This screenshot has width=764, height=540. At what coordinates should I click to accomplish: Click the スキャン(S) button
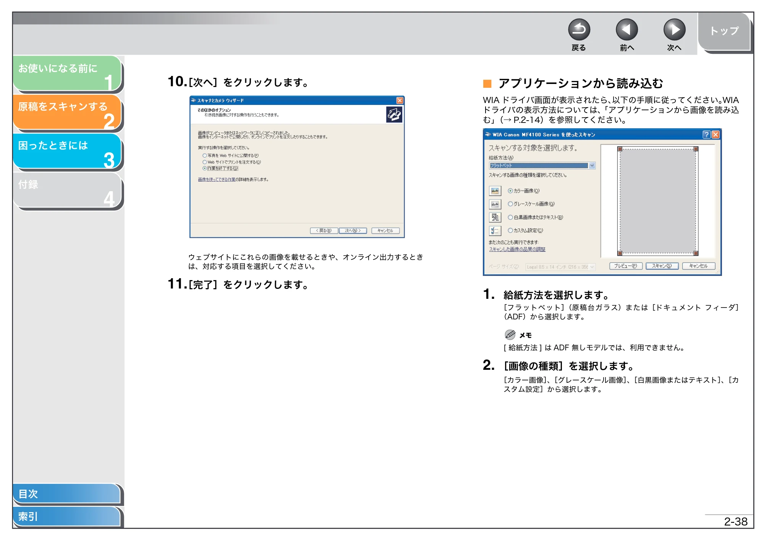(x=662, y=266)
